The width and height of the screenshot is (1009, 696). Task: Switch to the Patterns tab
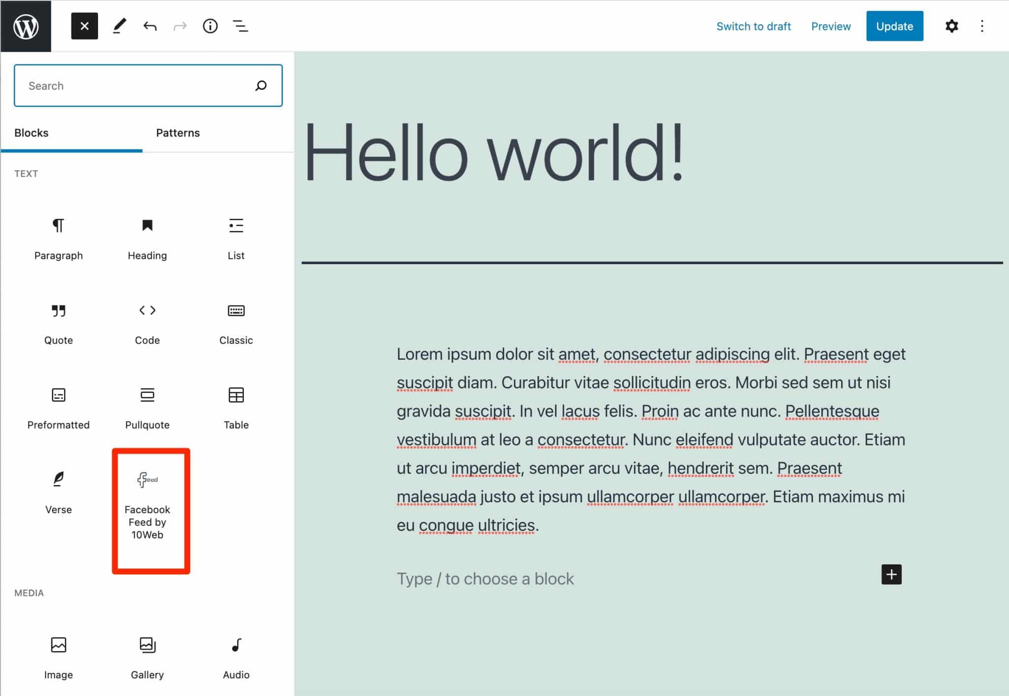coord(178,133)
